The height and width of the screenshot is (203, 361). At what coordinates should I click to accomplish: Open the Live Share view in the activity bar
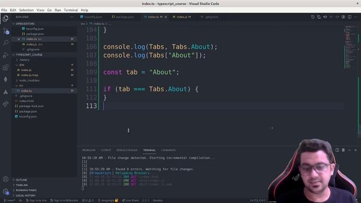pos(6,104)
